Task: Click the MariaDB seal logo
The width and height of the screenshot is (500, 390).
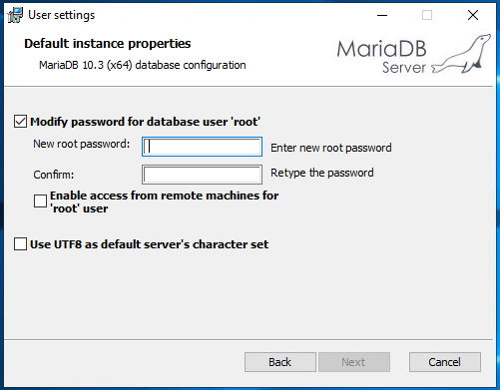Action: coord(461,54)
